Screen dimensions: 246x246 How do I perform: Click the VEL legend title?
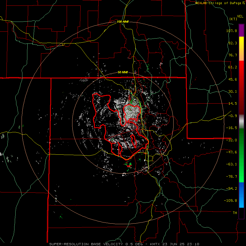click(x=240, y=16)
